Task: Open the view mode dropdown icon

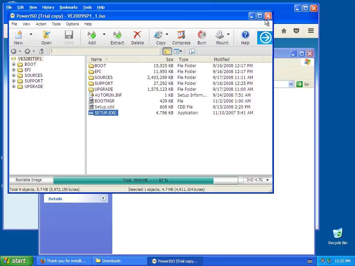Action: (x=178, y=51)
